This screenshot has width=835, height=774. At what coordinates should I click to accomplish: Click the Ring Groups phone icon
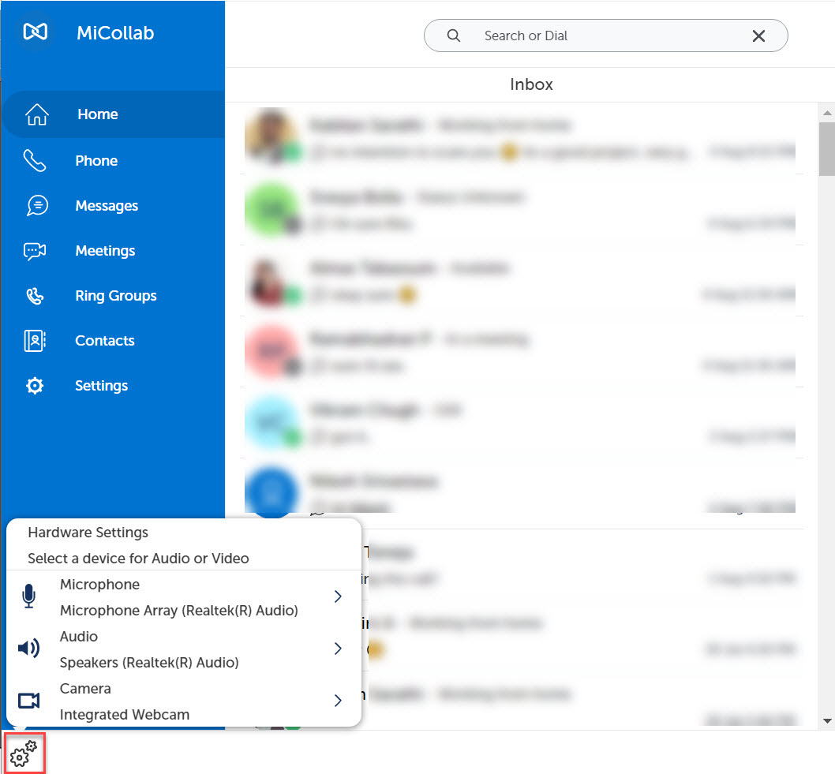(x=36, y=296)
